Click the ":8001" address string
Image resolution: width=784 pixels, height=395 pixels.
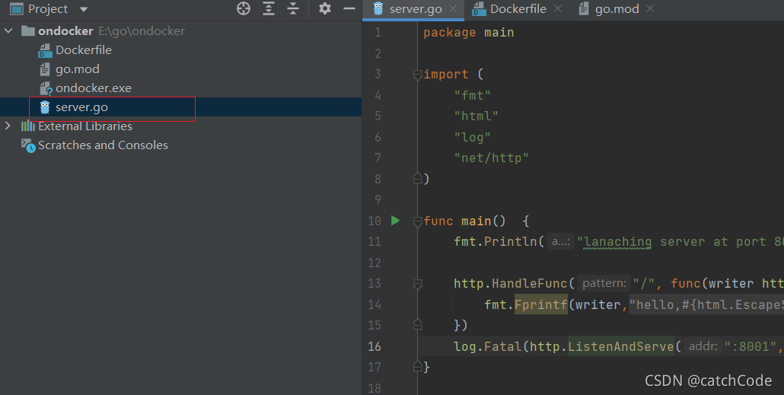click(x=750, y=346)
